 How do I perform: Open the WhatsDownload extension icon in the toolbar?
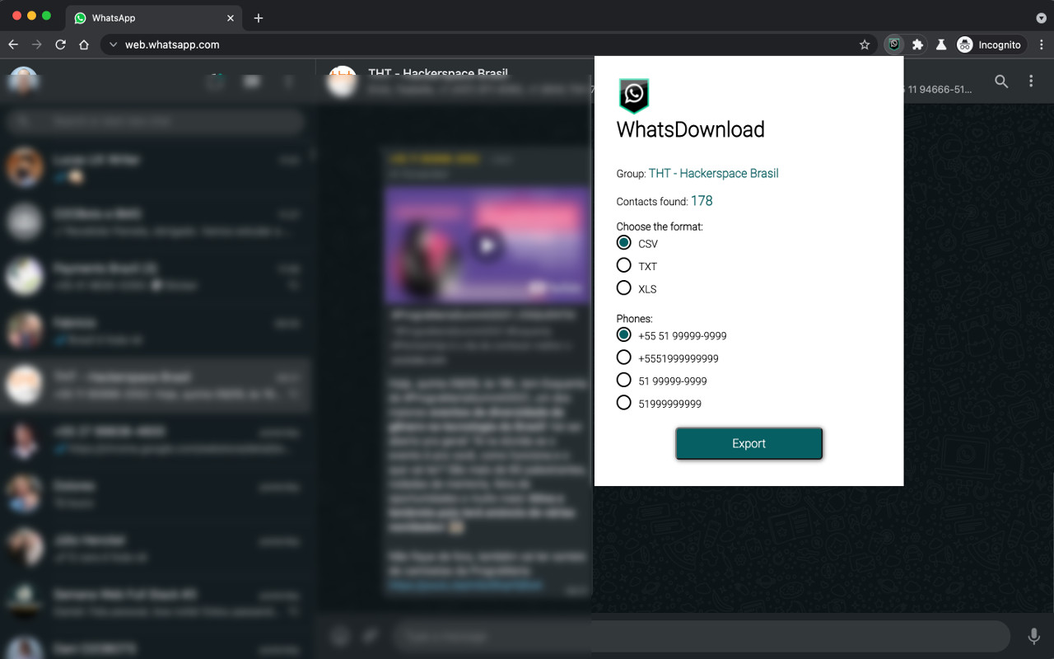[x=893, y=44]
